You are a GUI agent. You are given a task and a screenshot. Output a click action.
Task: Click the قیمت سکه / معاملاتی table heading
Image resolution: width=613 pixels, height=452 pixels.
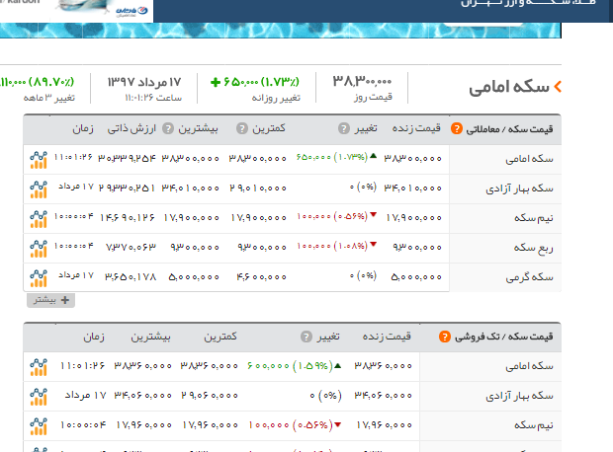pyautogui.click(x=509, y=129)
